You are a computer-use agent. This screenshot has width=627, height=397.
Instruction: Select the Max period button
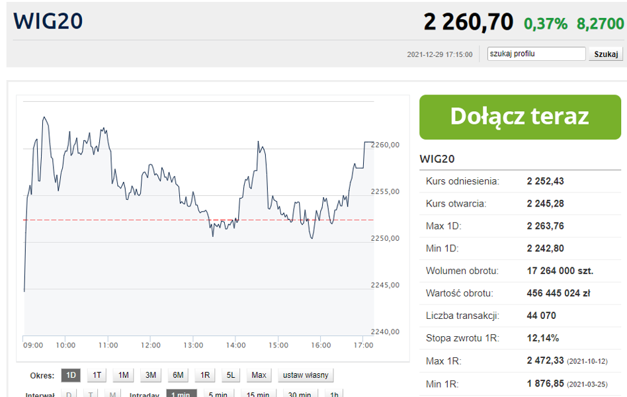point(259,375)
